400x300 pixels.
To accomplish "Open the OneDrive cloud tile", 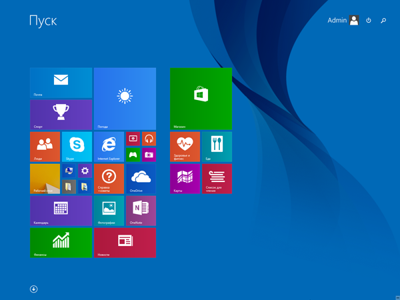I will [141, 179].
